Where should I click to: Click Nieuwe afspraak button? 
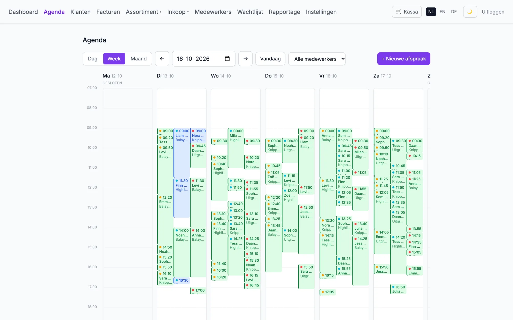click(x=403, y=59)
